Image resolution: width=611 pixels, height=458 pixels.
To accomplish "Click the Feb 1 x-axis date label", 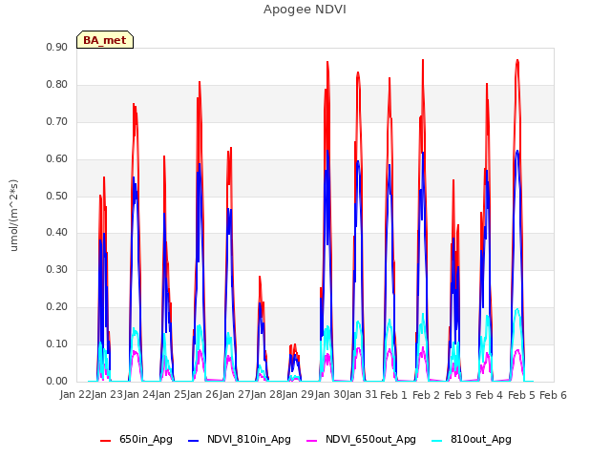I will pos(393,395).
